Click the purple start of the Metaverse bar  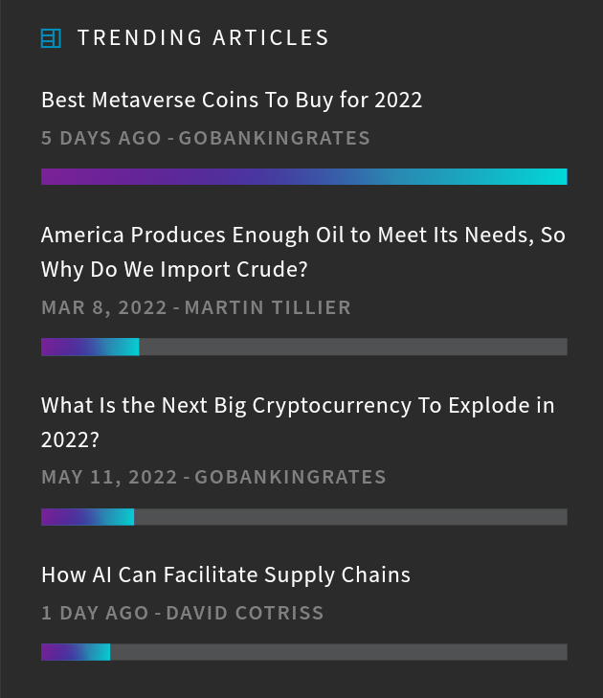[x=56, y=177]
